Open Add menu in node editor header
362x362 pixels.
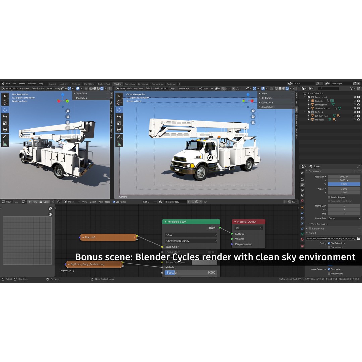click(x=101, y=202)
